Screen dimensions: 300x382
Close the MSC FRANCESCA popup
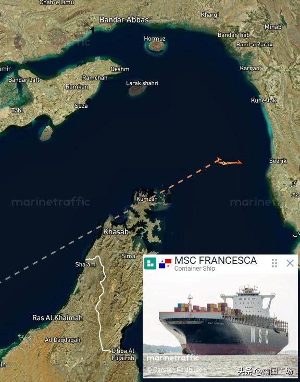[x=290, y=263]
